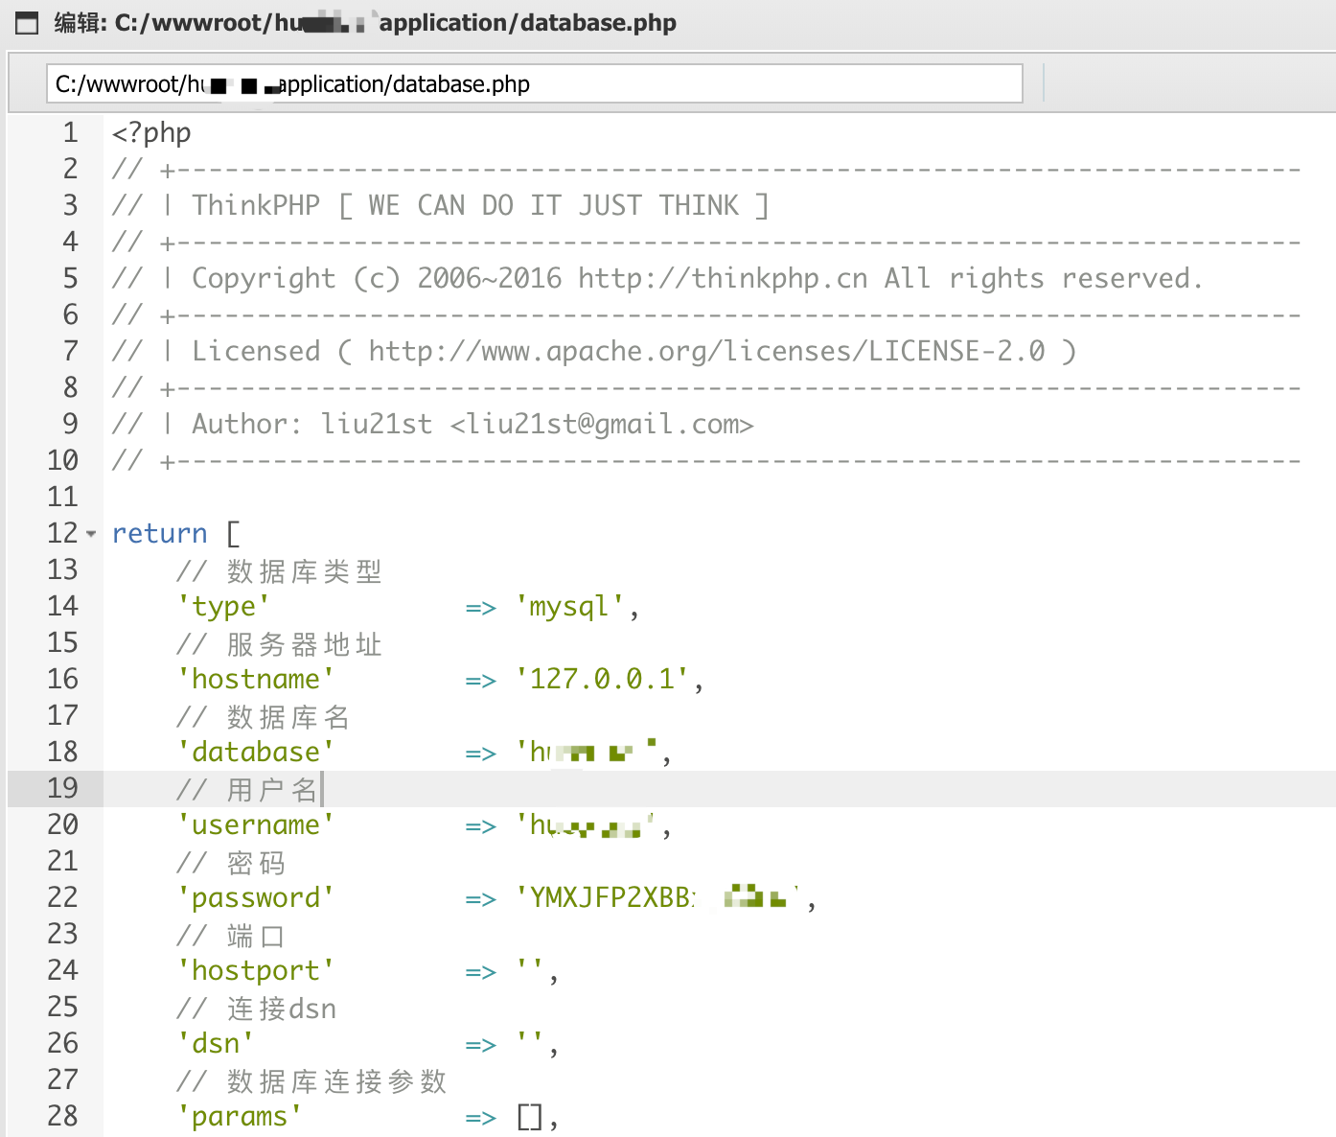This screenshot has height=1137, width=1336.
Task: Click the 'database' key
Action: coord(256,752)
